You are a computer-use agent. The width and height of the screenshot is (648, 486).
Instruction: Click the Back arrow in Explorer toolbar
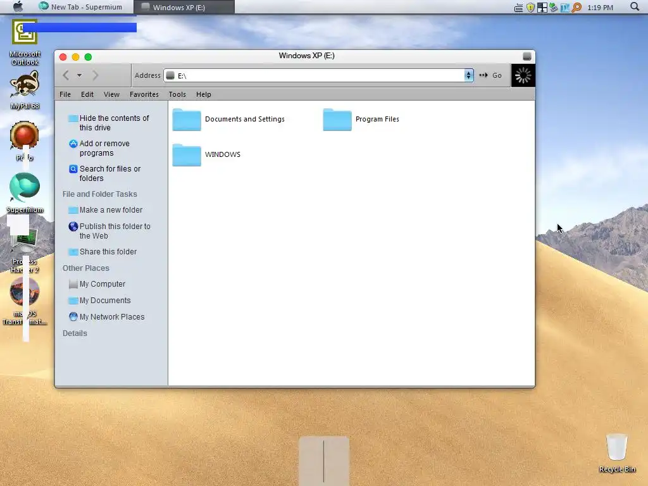tap(66, 75)
